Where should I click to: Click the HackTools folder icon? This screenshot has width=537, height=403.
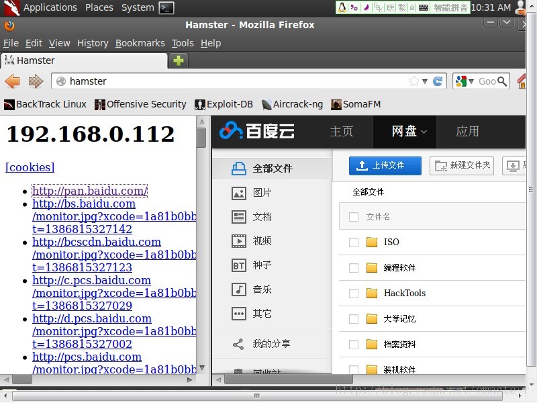click(372, 293)
